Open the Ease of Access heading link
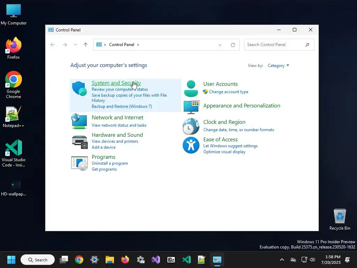The height and width of the screenshot is (268, 357). [x=220, y=140]
